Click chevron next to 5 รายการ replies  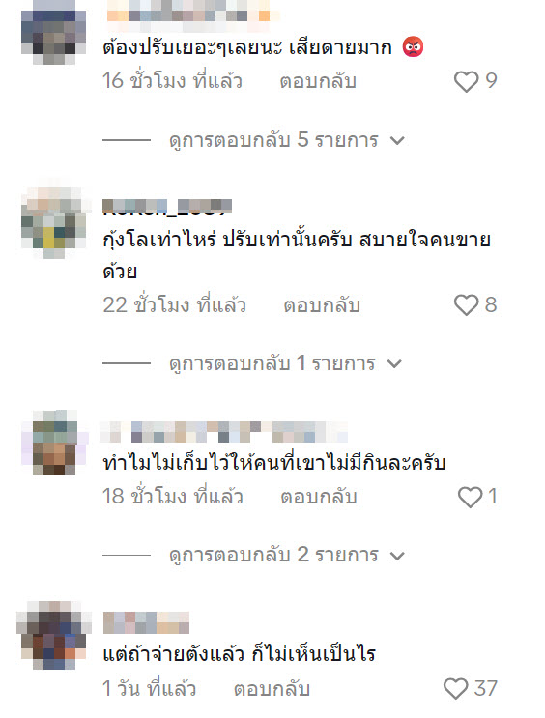tap(397, 141)
